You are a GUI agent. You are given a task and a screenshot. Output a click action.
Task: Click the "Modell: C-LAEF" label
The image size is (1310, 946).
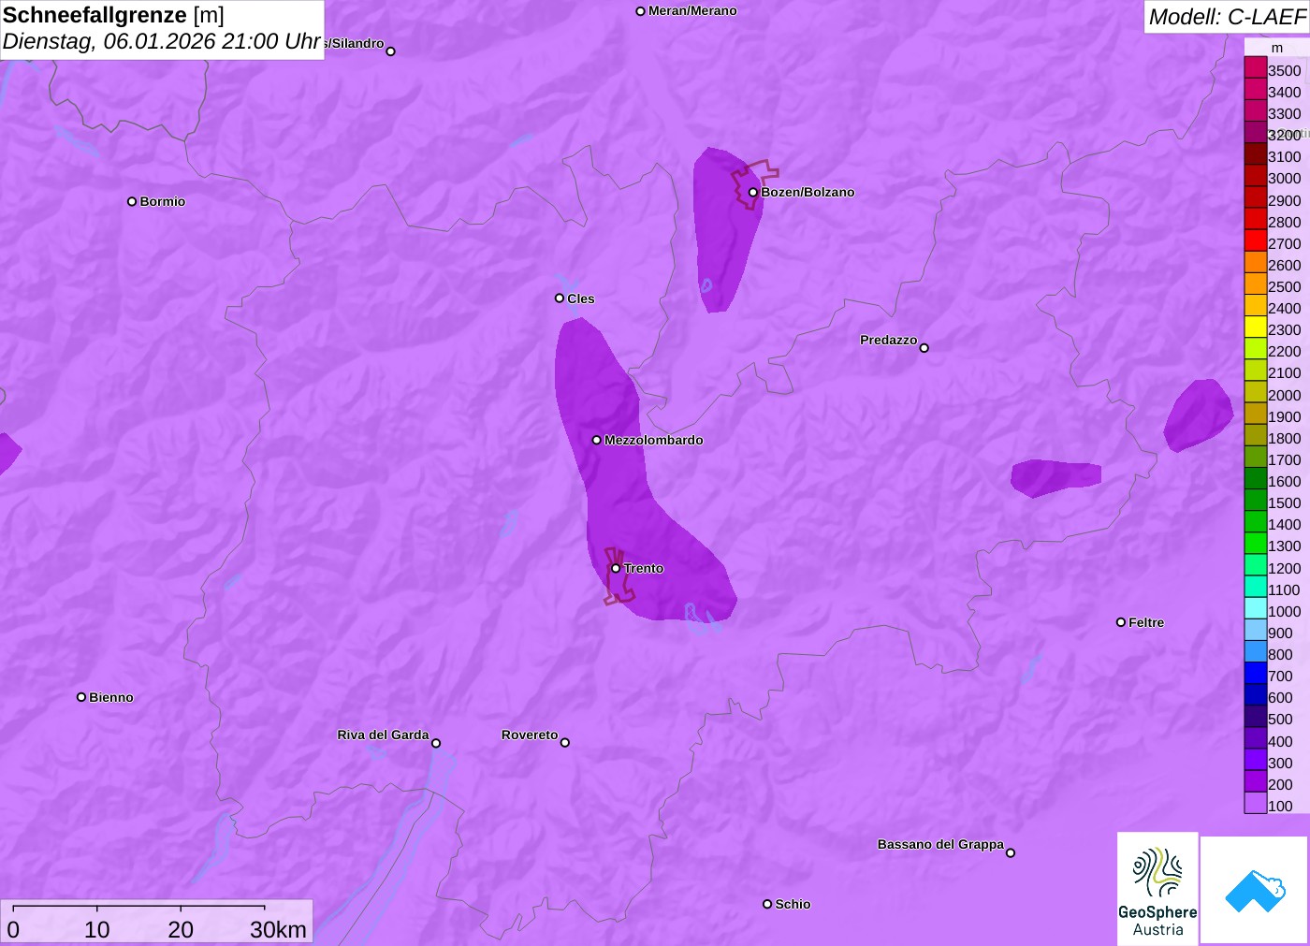pos(1227,17)
